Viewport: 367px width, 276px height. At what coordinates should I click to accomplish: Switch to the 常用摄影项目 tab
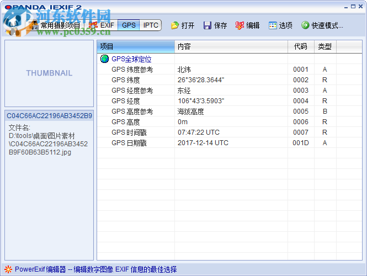(56, 25)
